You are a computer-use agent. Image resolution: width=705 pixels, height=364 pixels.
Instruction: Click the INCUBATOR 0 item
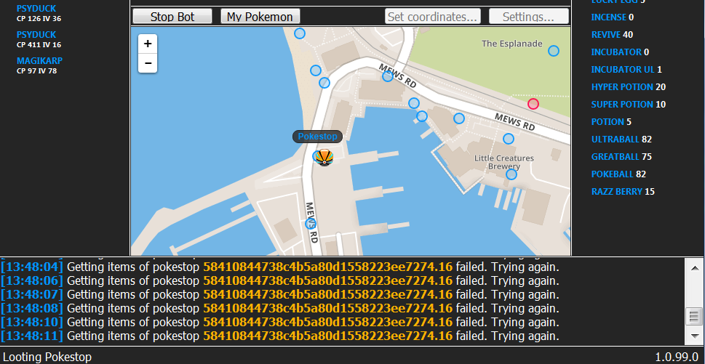[x=620, y=52]
